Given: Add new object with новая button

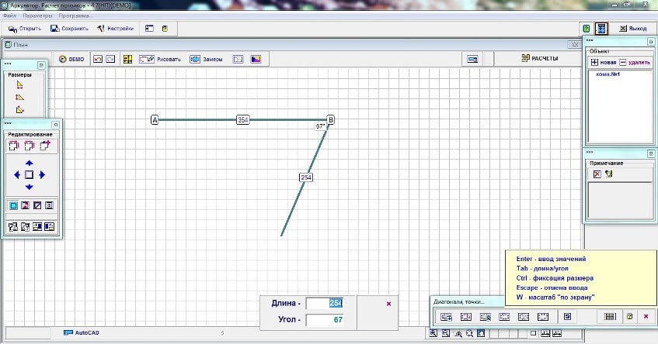Looking at the screenshot, I should coord(604,61).
